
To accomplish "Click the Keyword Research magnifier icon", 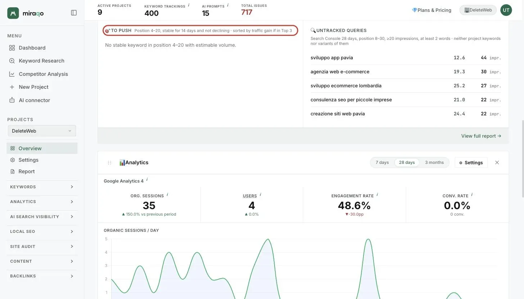I will pos(12,61).
